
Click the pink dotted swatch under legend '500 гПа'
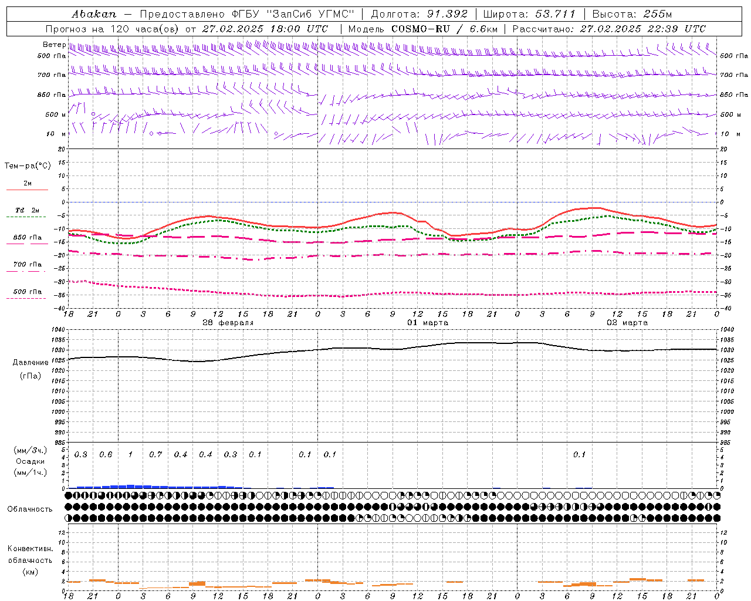[x=26, y=298]
